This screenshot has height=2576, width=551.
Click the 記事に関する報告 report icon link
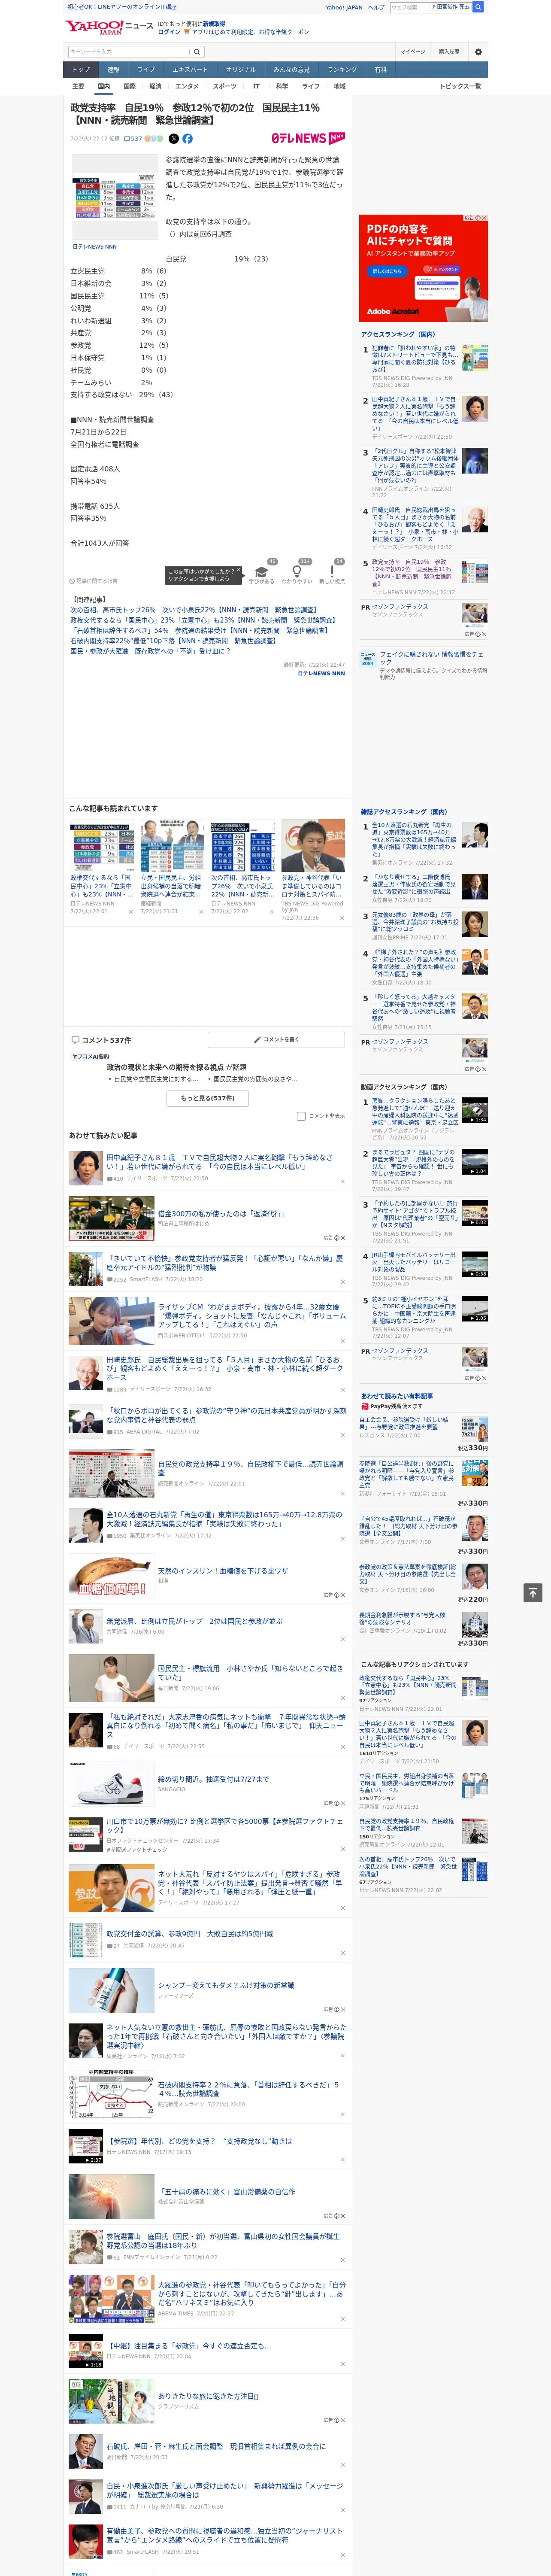coord(94,581)
